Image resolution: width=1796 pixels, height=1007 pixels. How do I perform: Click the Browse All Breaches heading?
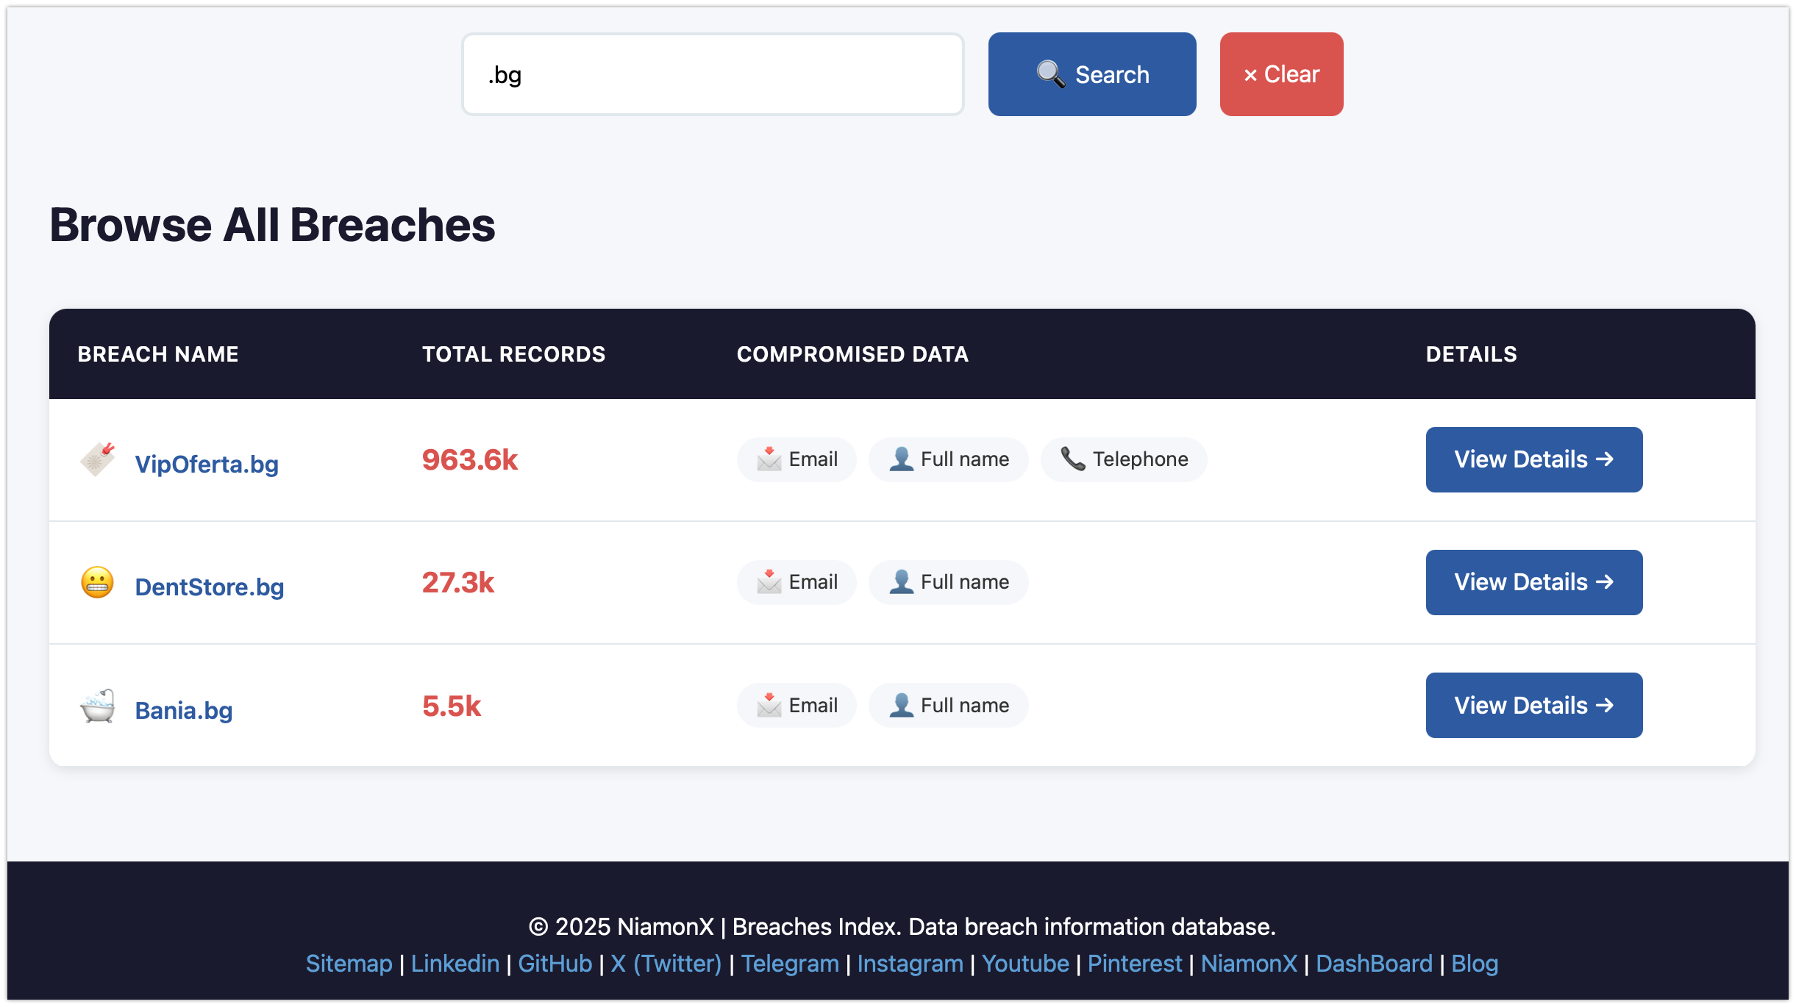coord(272,225)
